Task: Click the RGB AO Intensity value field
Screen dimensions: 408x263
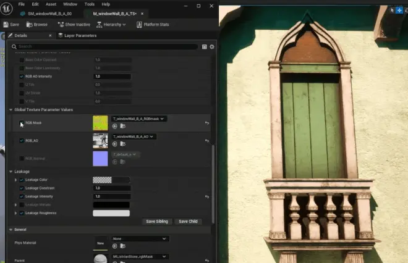Action: (x=112, y=77)
